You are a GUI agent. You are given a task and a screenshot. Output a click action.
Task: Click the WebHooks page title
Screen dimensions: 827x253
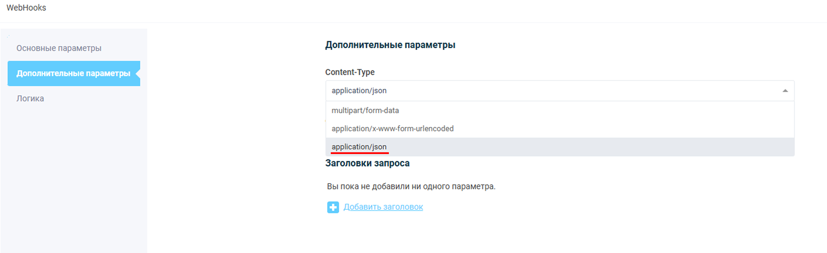26,8
